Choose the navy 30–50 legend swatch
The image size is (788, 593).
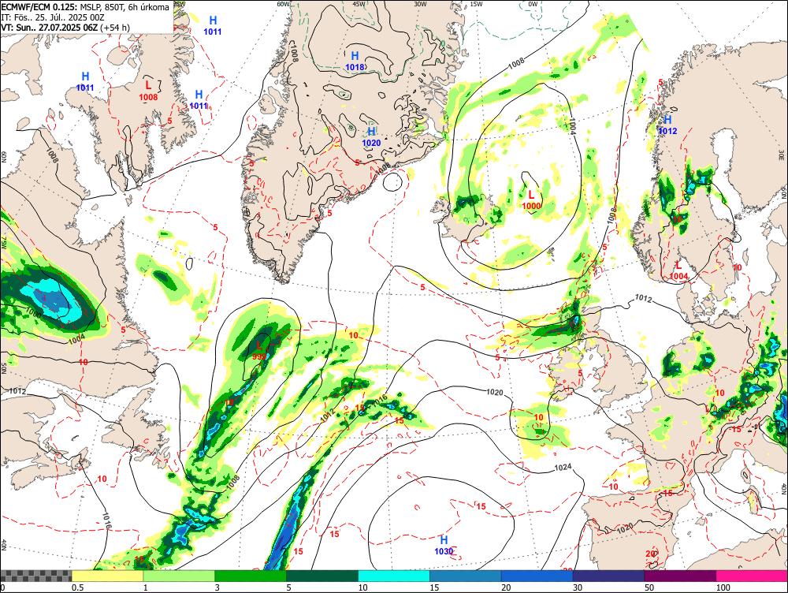(608, 576)
